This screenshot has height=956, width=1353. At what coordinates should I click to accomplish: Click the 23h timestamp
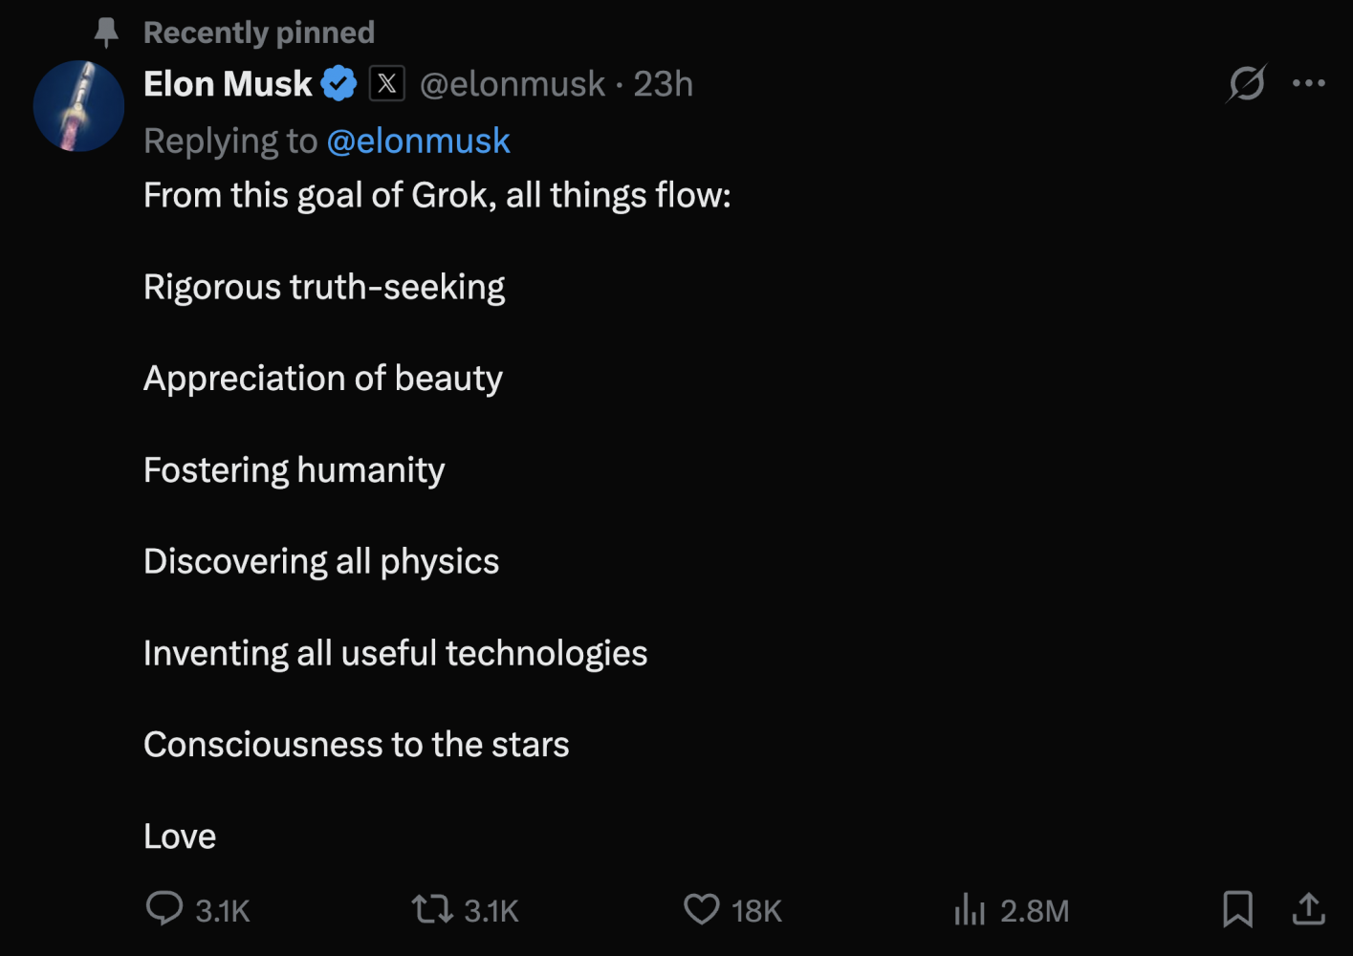click(663, 84)
